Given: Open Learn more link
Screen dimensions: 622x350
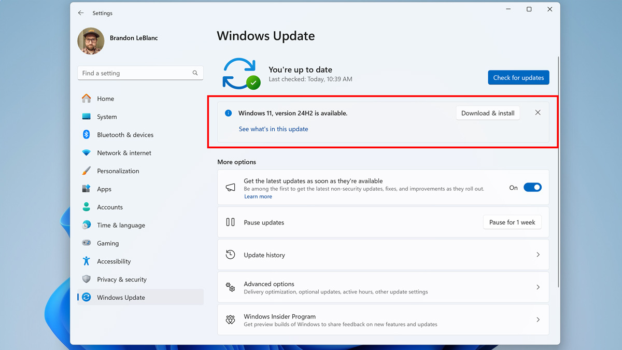Looking at the screenshot, I should 258,197.
